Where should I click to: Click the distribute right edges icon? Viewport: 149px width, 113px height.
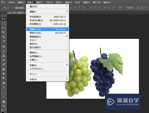pyautogui.click(x=113, y=8)
